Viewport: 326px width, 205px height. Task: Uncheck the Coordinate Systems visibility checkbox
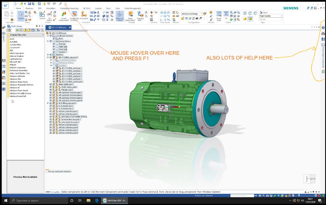pos(51,36)
